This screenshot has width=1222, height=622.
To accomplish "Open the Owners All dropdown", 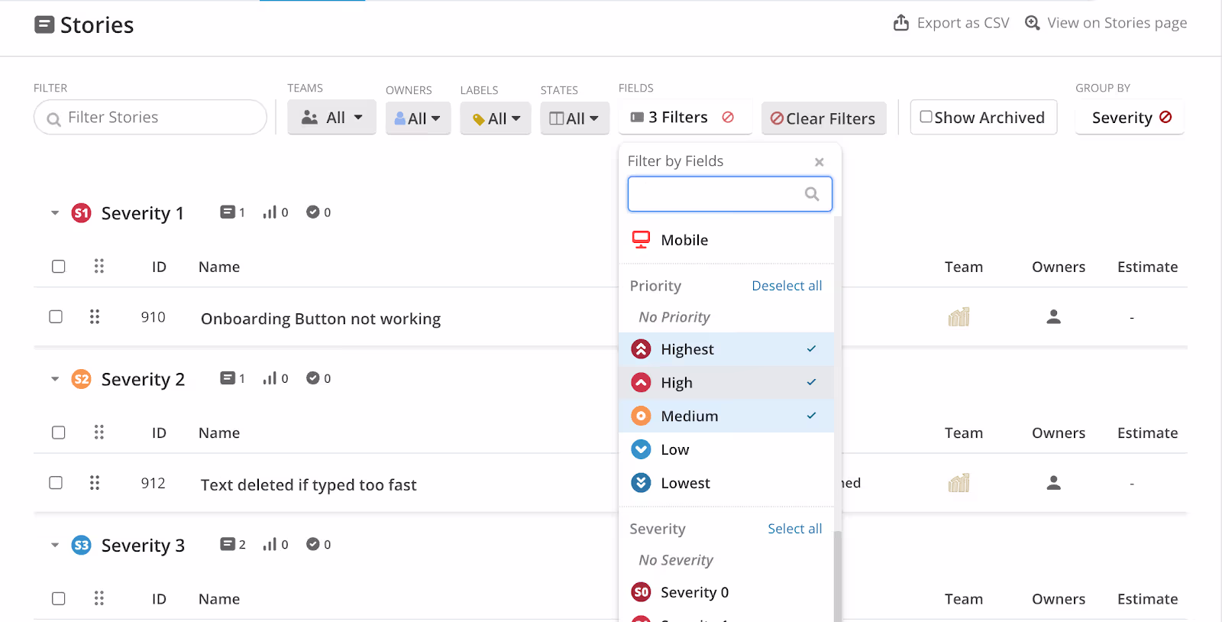I will click(x=418, y=118).
